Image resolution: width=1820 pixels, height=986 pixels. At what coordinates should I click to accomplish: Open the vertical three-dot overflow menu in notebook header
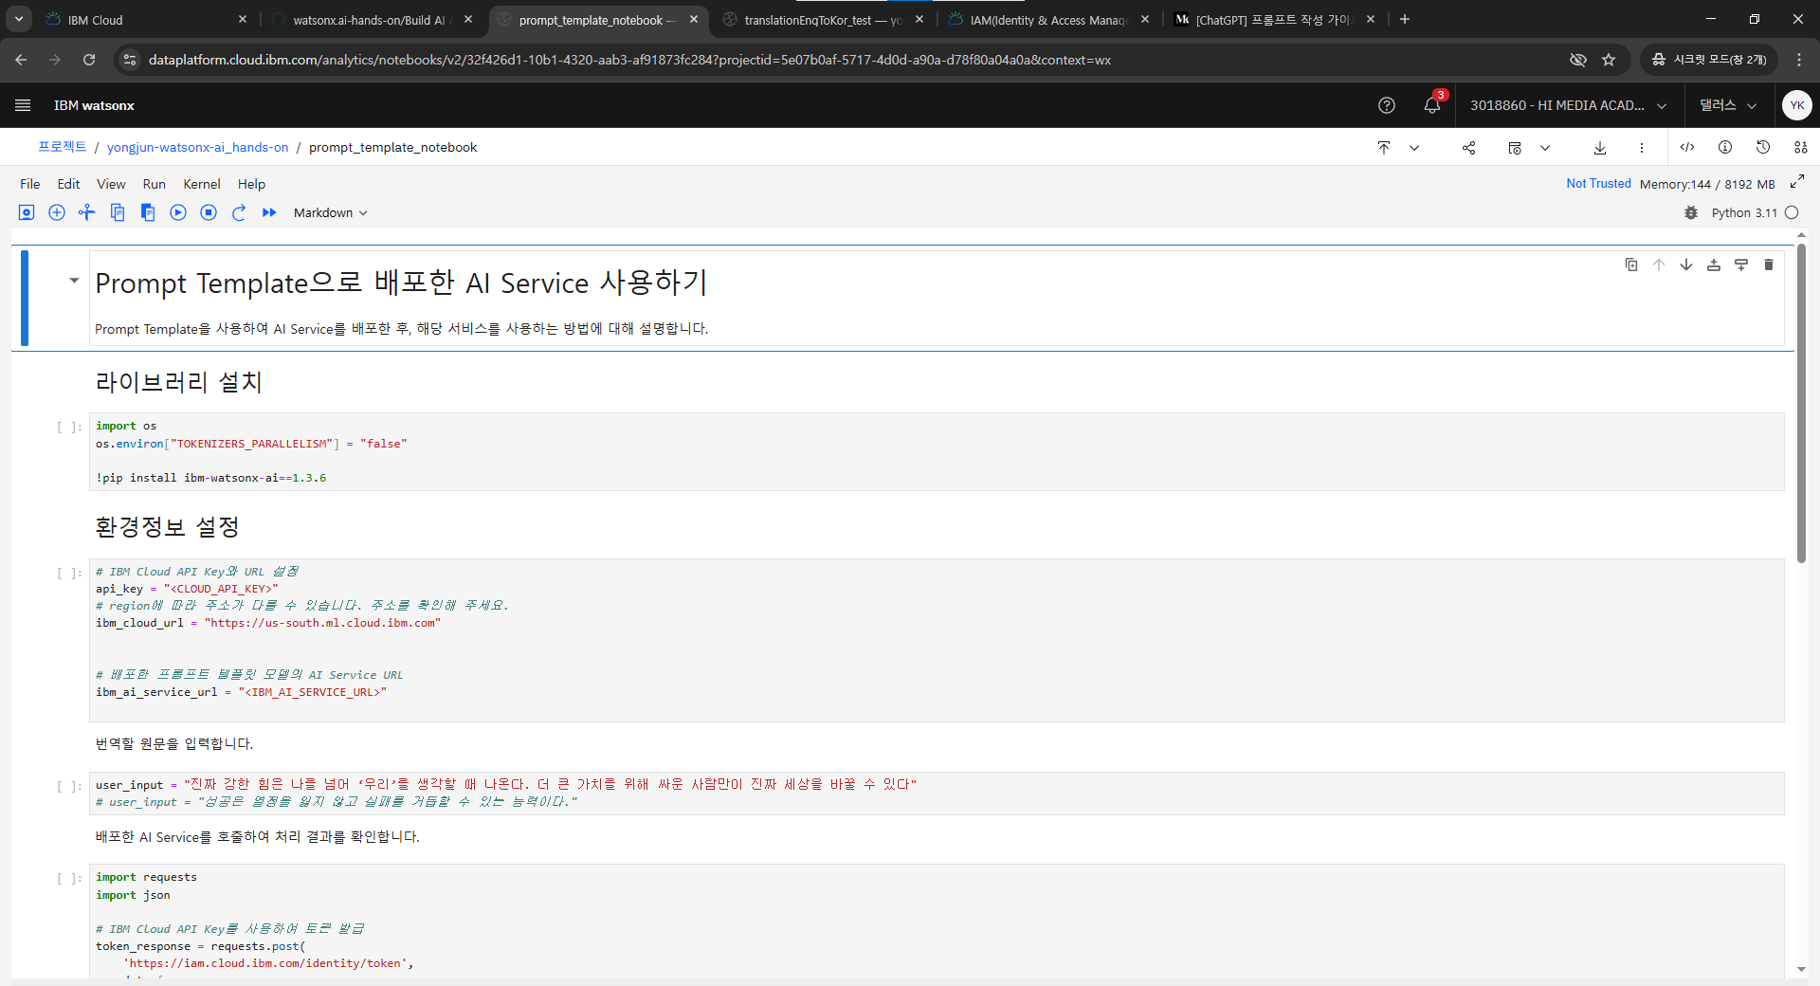click(1642, 147)
